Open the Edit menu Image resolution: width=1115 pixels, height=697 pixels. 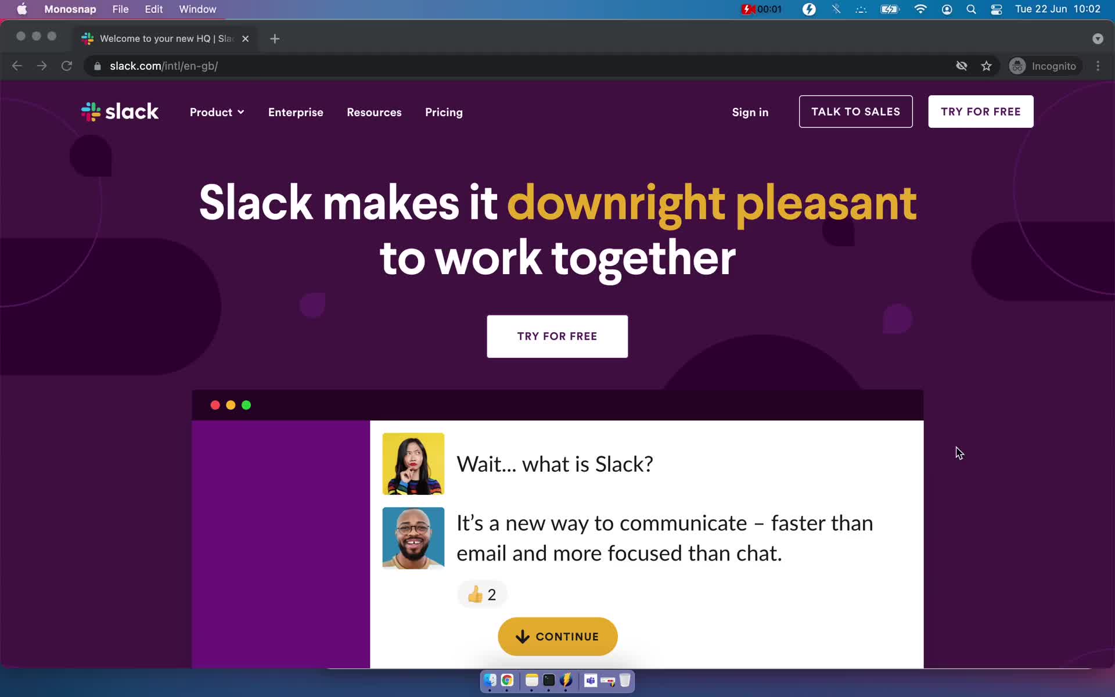click(x=153, y=9)
